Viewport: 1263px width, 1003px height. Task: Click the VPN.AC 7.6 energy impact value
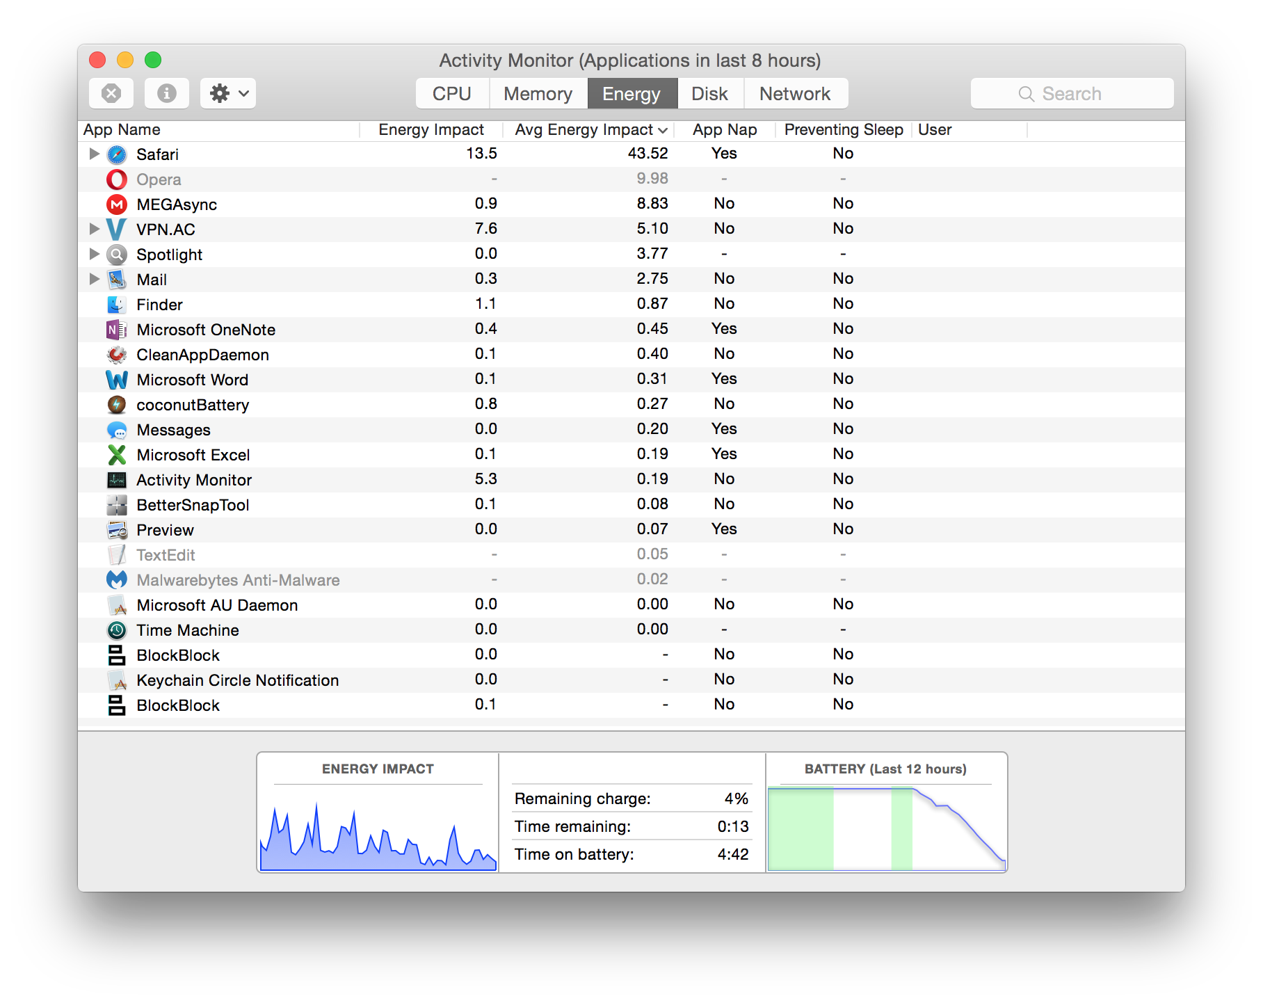click(x=486, y=228)
